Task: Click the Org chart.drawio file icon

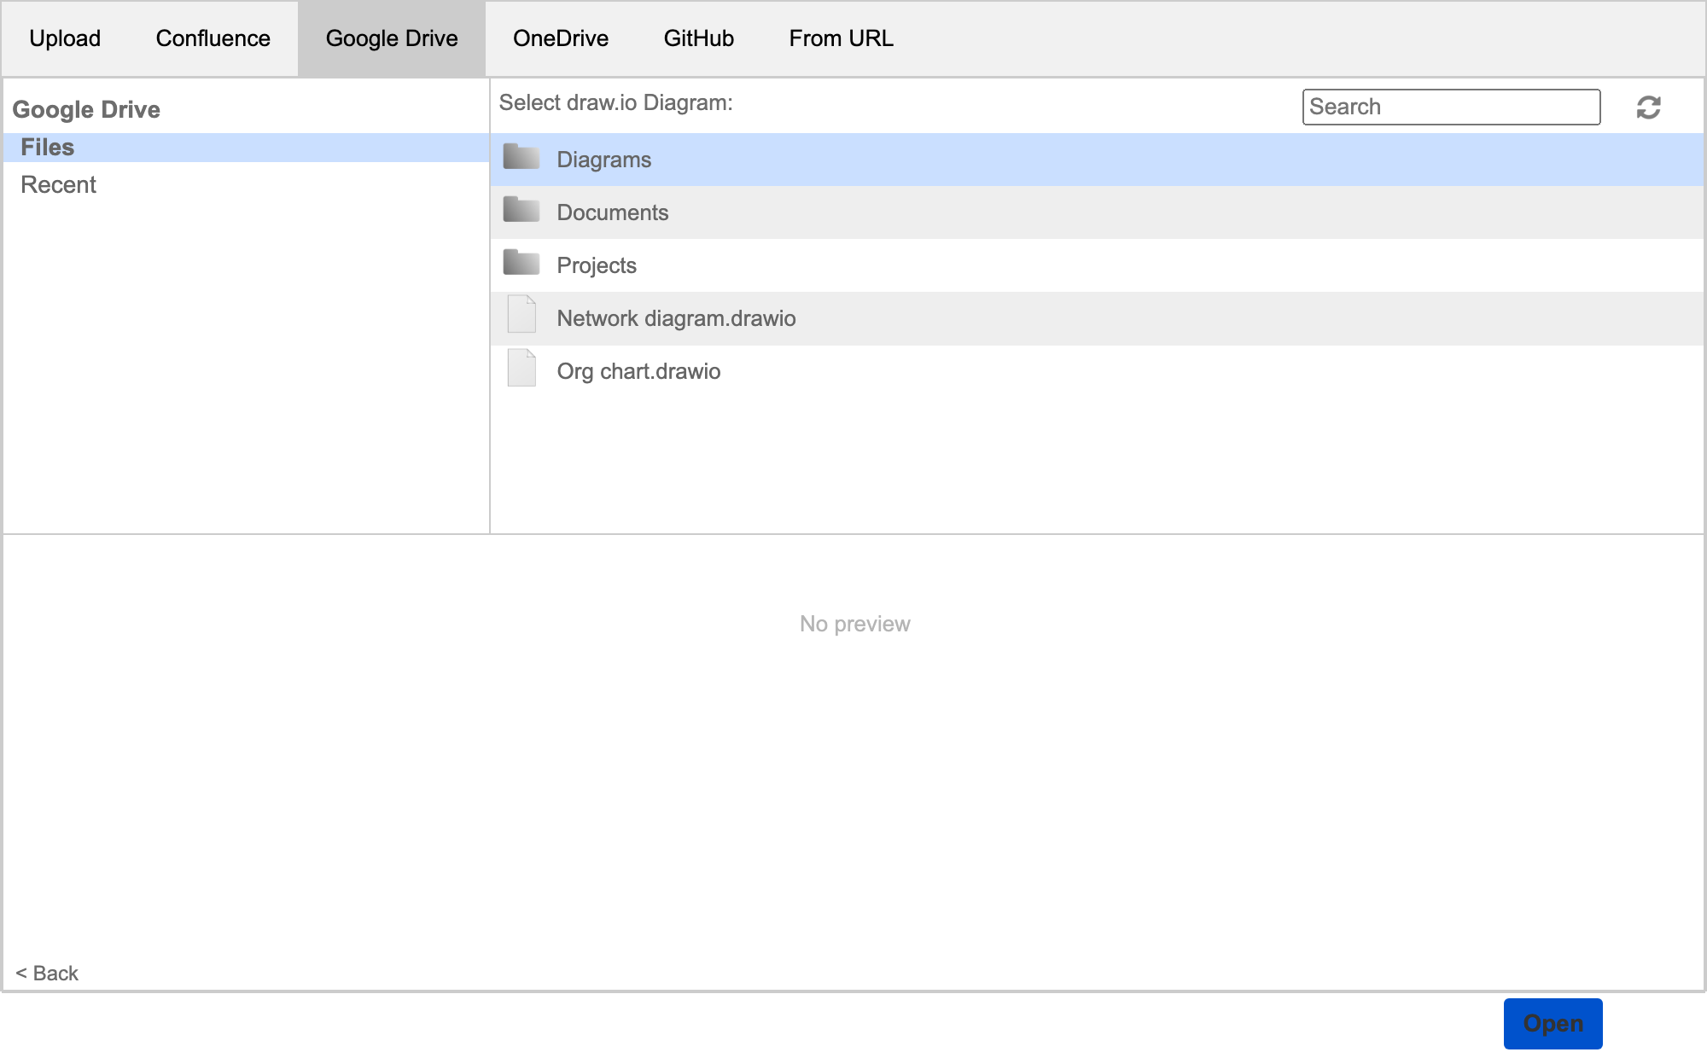Action: 521,367
